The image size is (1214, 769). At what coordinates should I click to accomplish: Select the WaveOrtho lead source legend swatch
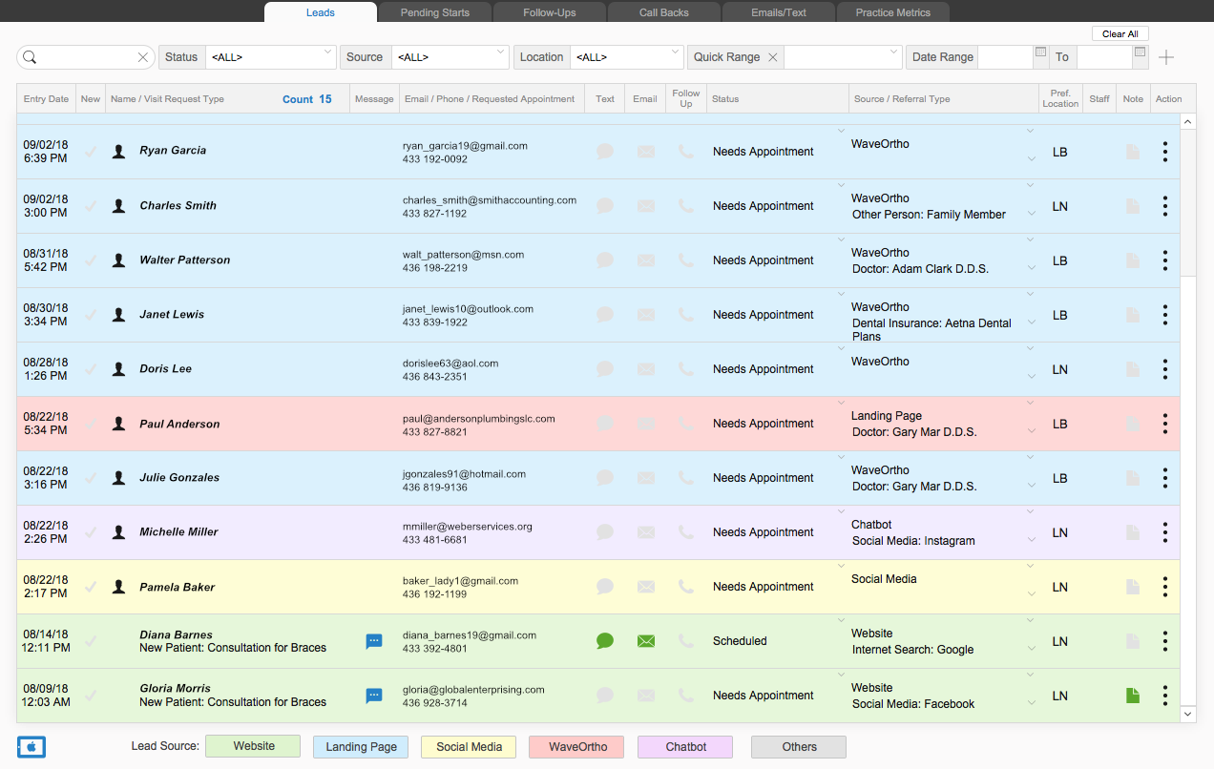click(576, 747)
